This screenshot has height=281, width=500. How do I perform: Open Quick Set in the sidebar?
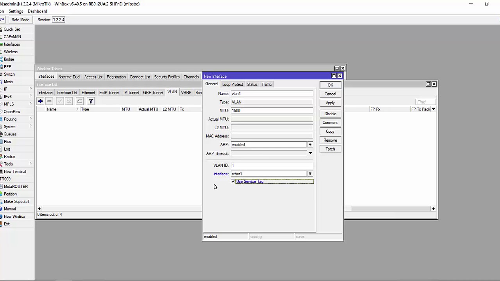click(x=12, y=29)
